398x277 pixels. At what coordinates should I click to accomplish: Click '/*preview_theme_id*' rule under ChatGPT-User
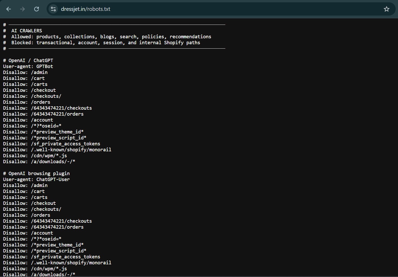coord(43,245)
